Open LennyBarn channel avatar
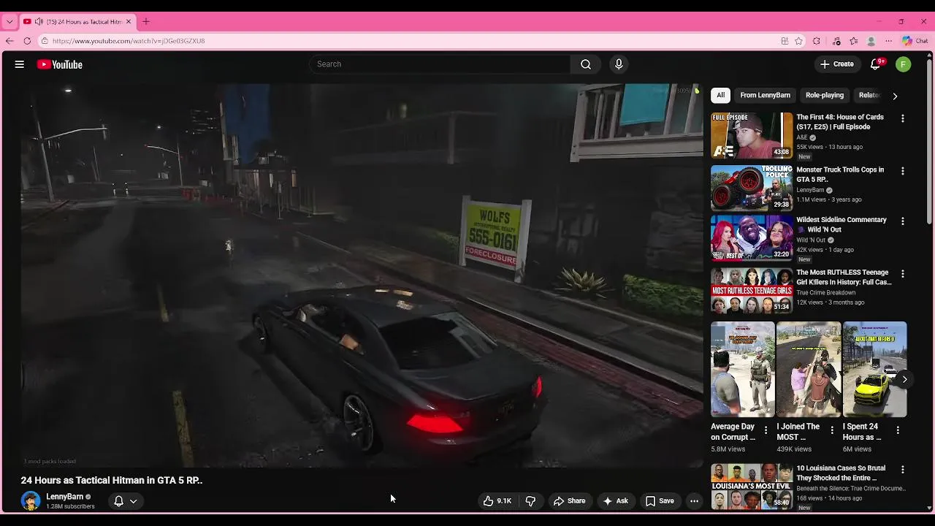 coord(31,501)
